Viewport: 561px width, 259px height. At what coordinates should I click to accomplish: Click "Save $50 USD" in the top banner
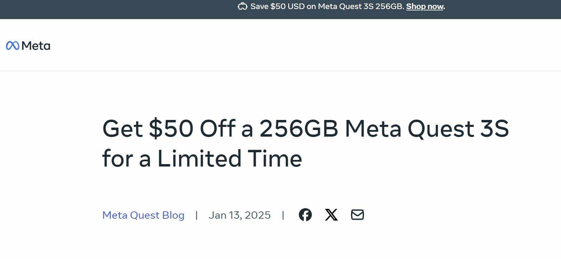coord(277,7)
